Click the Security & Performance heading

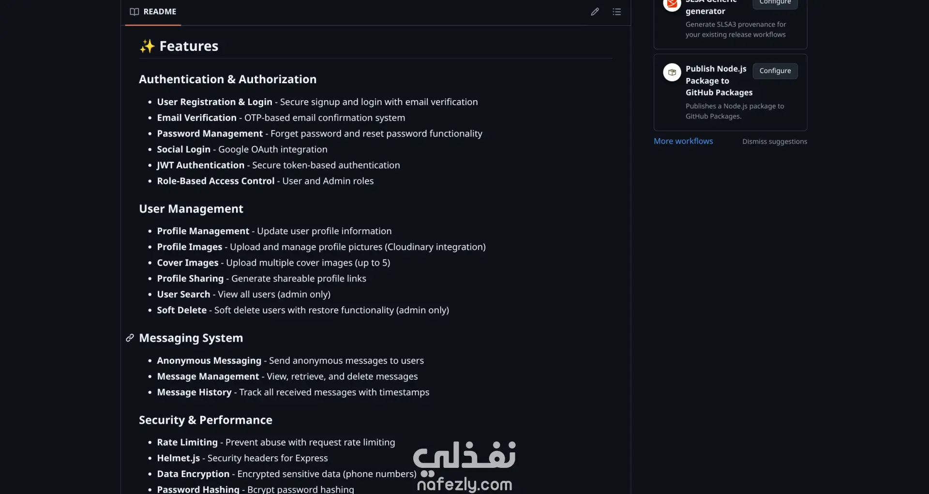206,420
